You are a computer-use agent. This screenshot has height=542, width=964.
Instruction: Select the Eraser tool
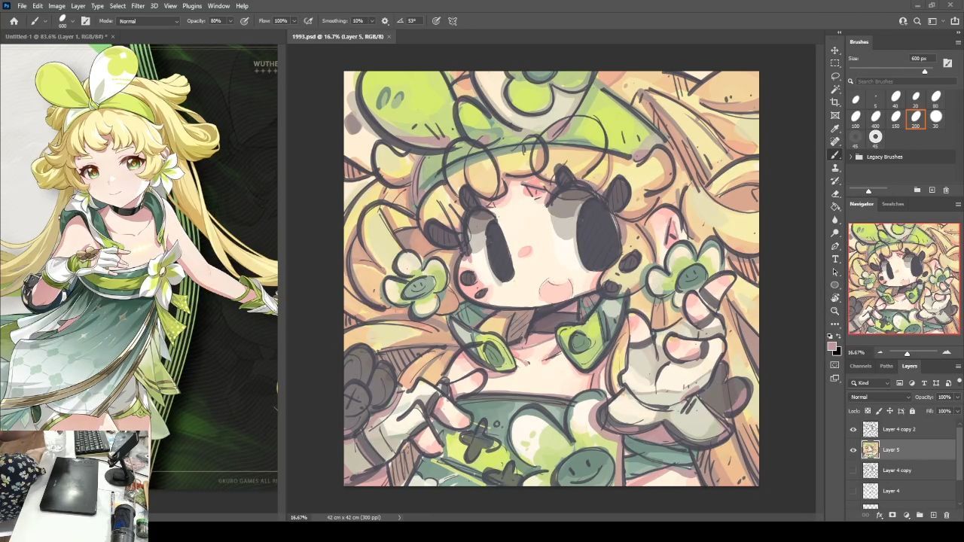click(834, 193)
